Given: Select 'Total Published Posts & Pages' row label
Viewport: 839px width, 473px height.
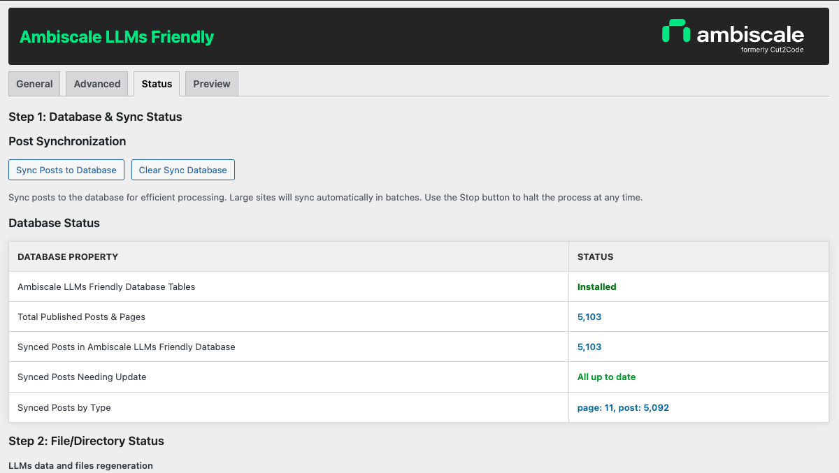Looking at the screenshot, I should click(81, 316).
